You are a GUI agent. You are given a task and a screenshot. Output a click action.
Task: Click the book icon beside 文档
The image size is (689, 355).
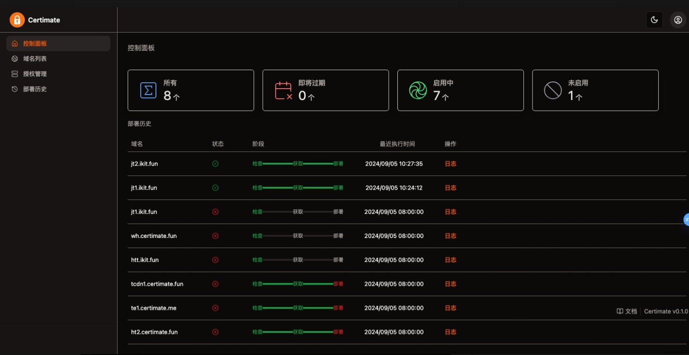click(620, 311)
